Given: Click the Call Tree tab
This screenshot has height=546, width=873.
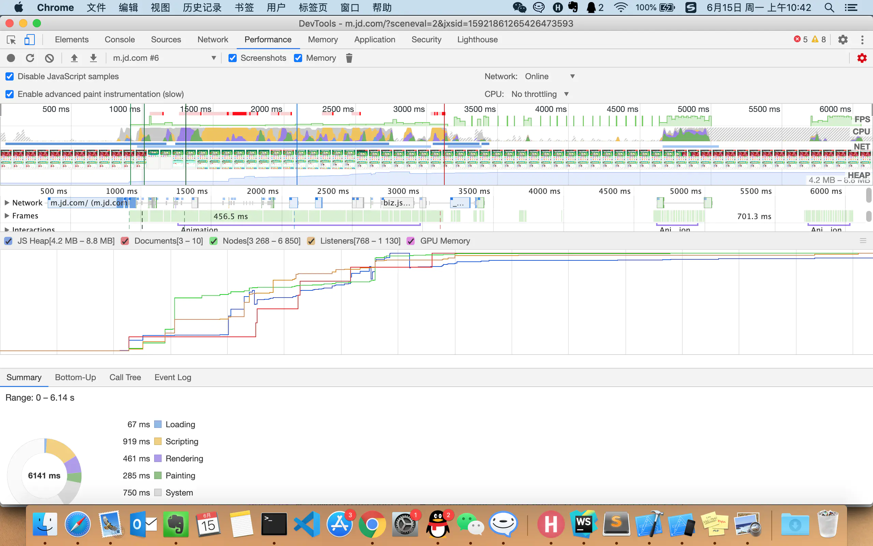Looking at the screenshot, I should pos(125,377).
